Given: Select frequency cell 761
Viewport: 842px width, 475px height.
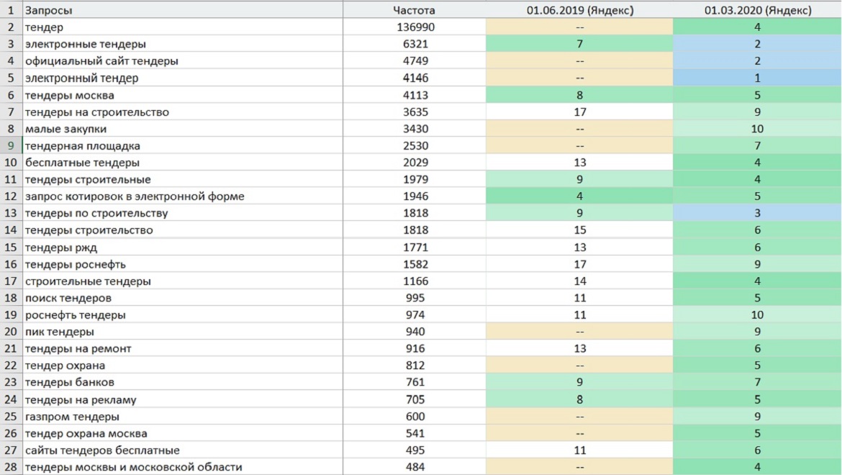Looking at the screenshot, I should [414, 382].
